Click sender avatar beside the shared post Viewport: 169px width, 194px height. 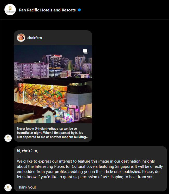8,138
